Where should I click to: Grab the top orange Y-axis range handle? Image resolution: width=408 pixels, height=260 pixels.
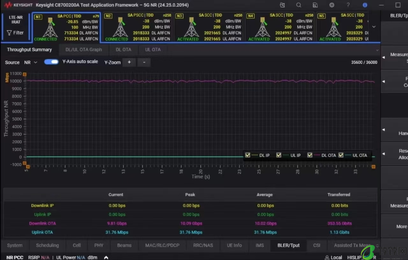click(25, 74)
